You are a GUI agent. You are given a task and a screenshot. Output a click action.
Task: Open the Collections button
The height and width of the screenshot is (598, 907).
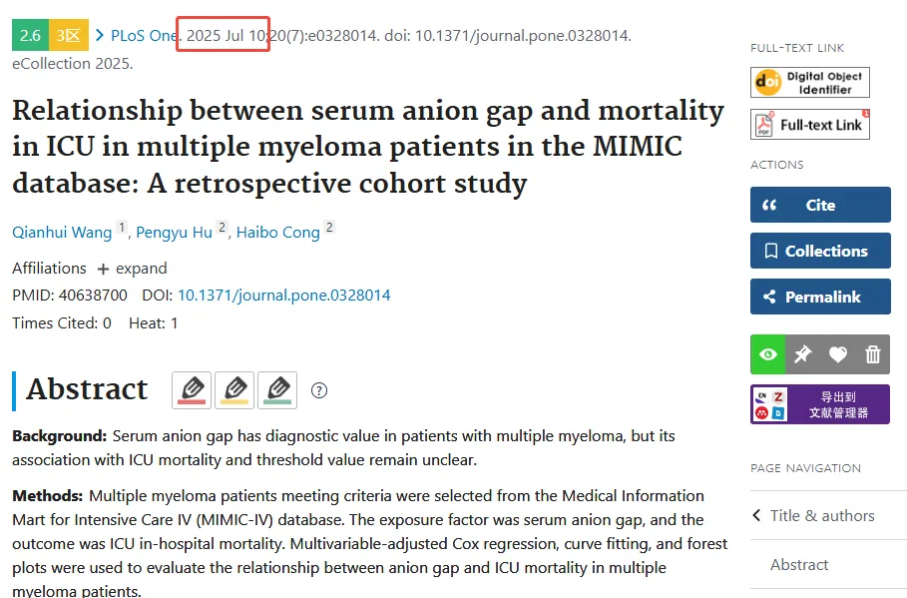click(x=820, y=251)
